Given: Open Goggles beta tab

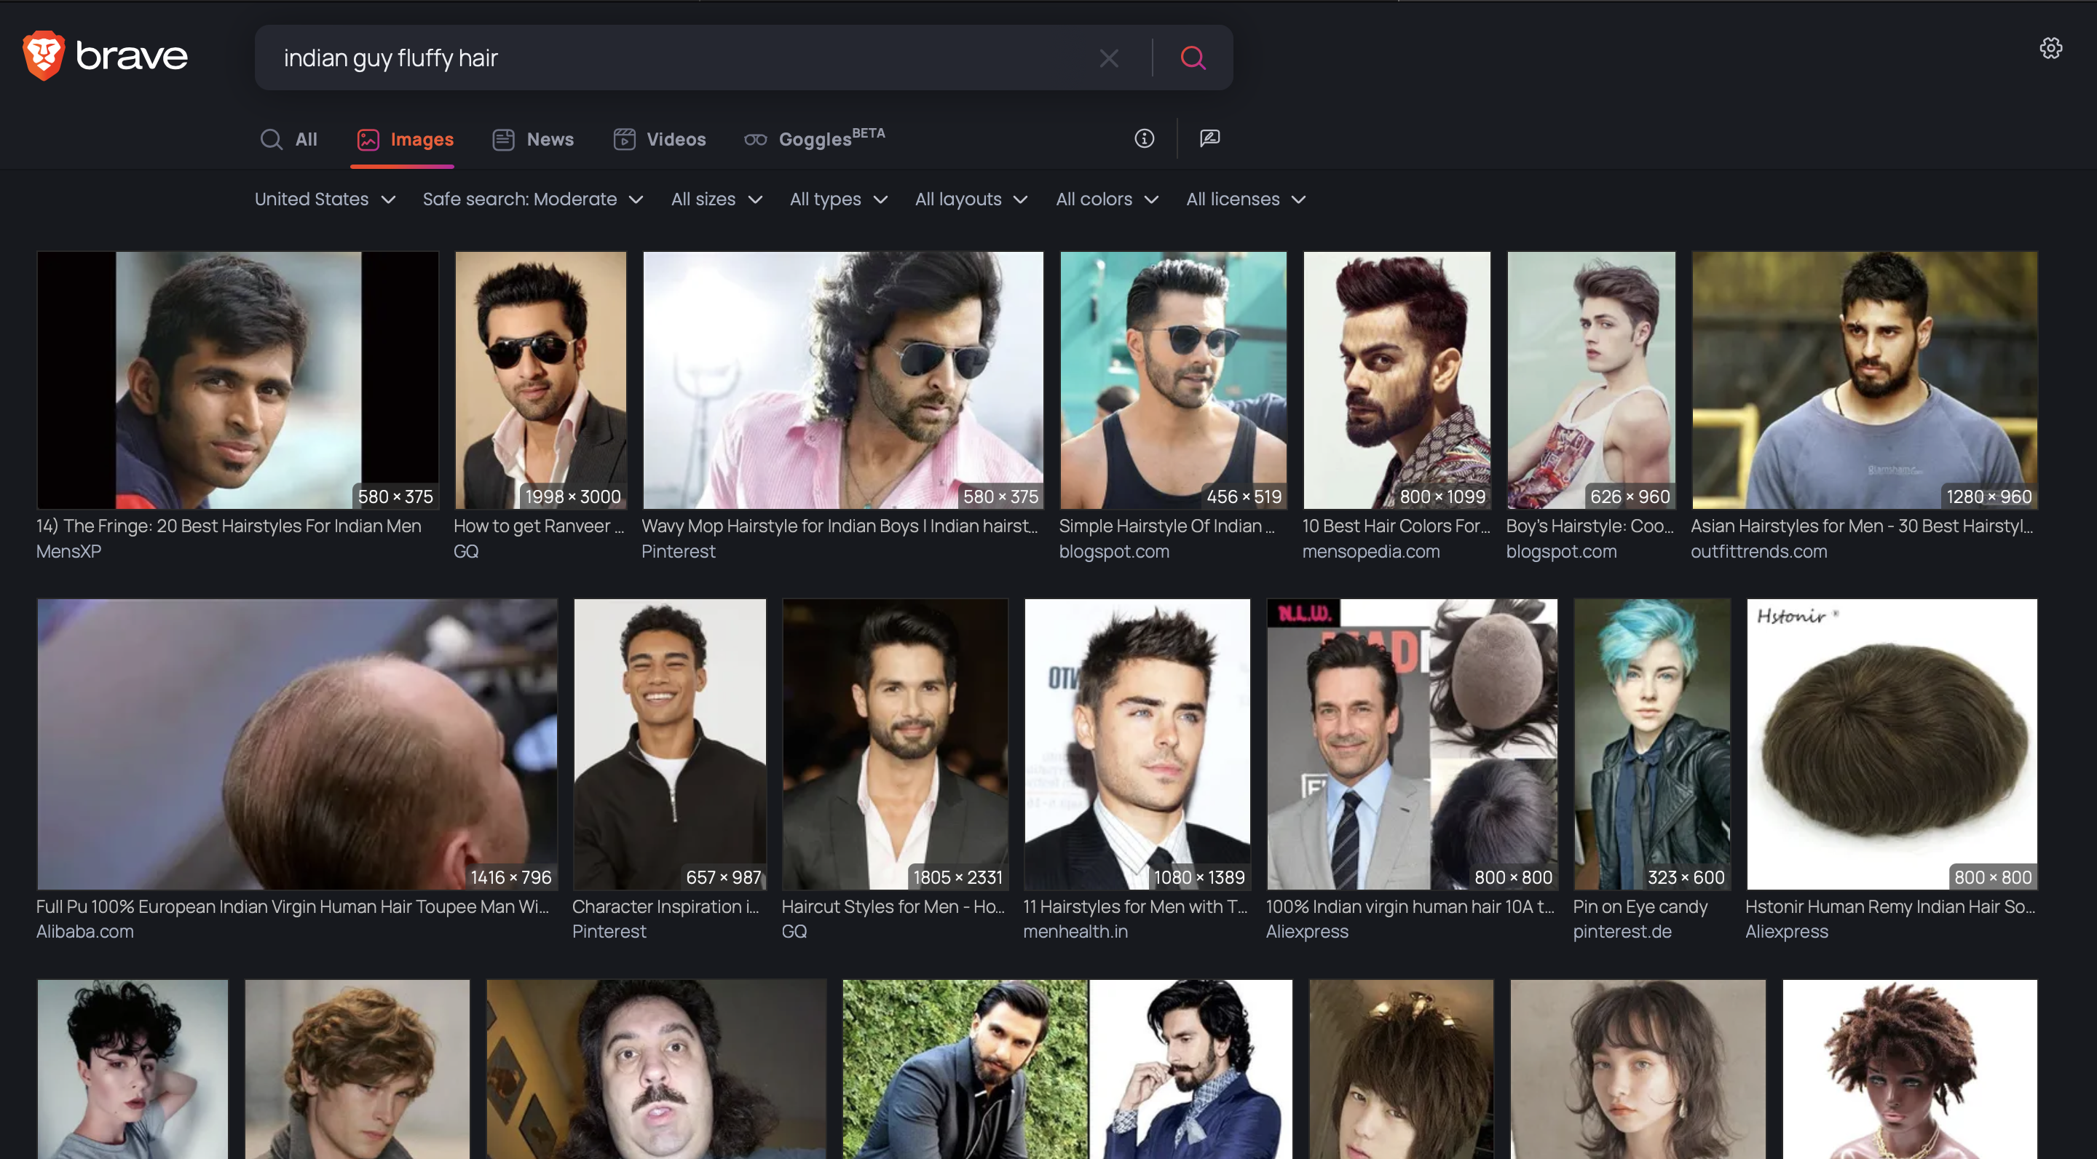Looking at the screenshot, I should coord(814,139).
